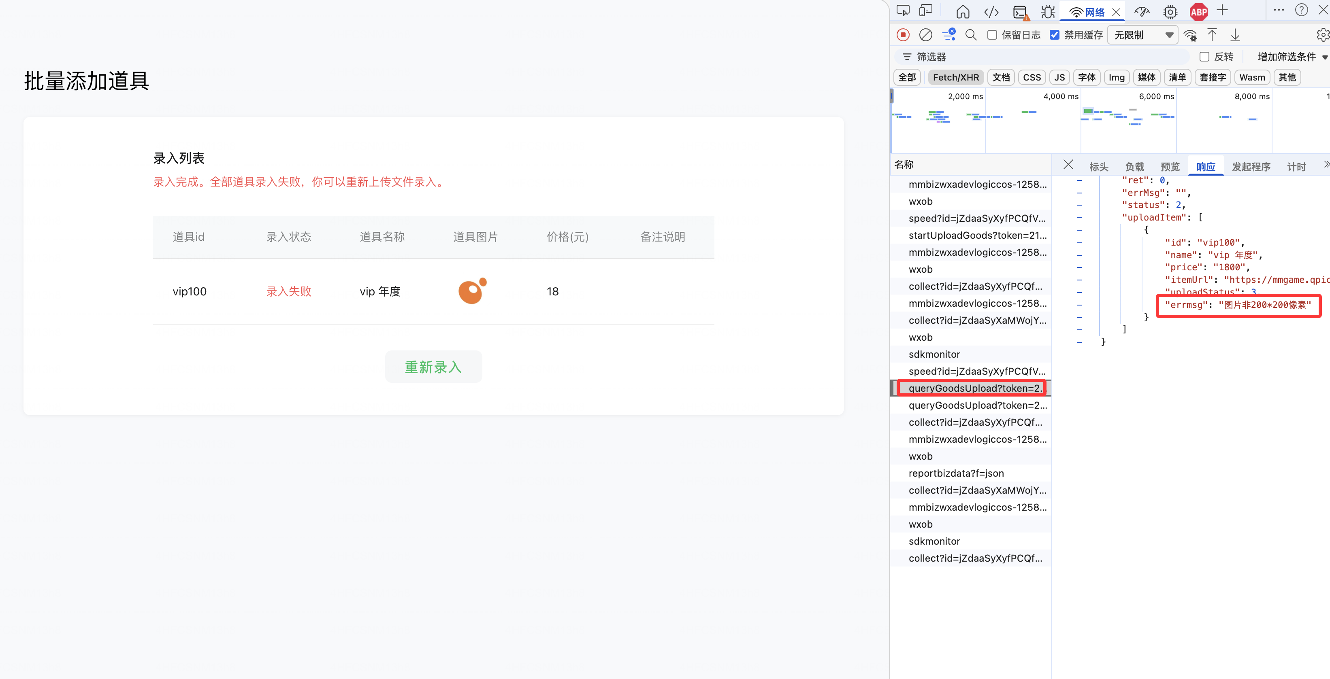Open the 无限制 throttling dropdown
1330x679 pixels.
(1142, 34)
